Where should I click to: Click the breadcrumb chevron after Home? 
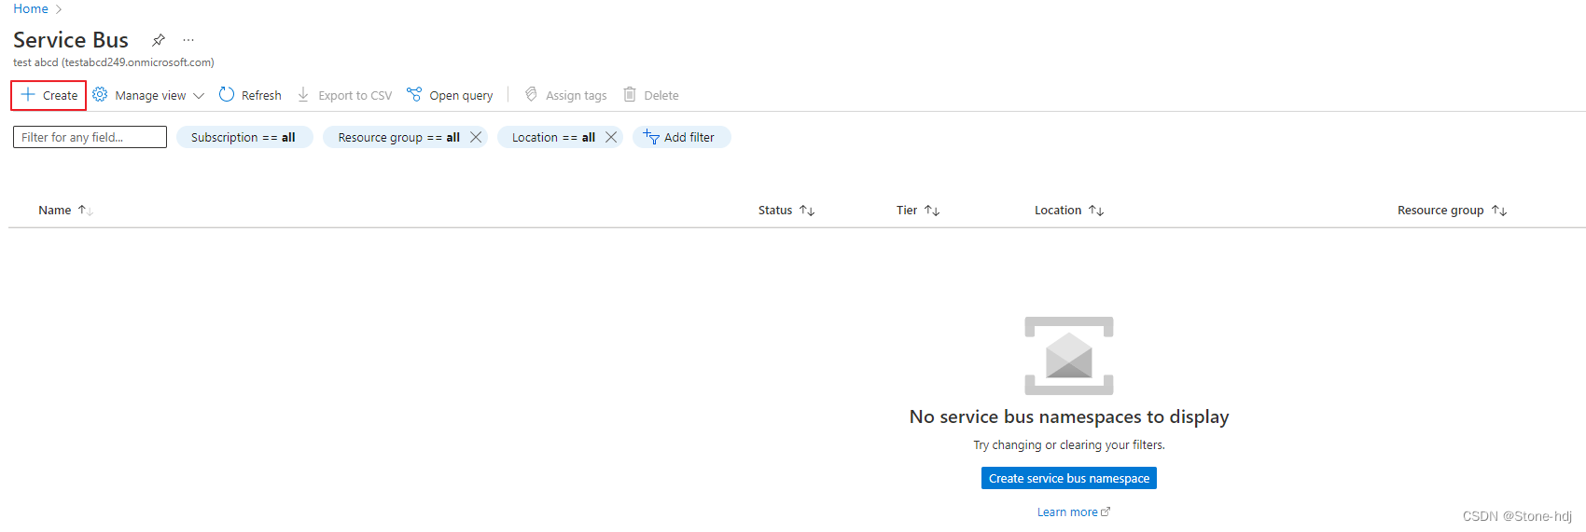pos(59,9)
